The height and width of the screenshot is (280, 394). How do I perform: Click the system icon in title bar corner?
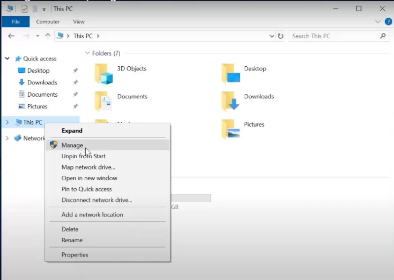point(9,9)
